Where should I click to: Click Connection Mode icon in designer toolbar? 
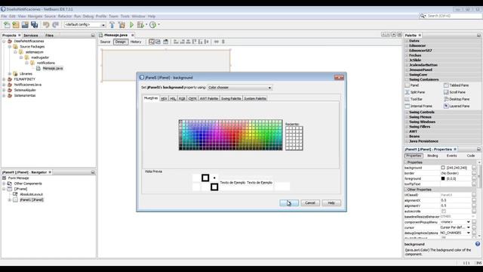pos(158,42)
